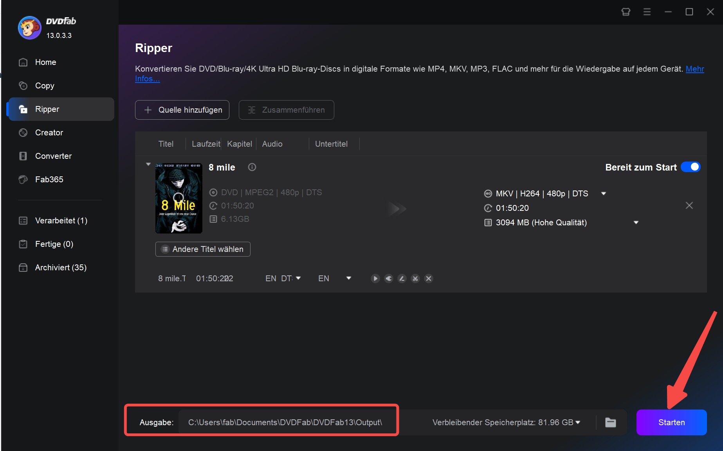This screenshot has width=723, height=451.
Task: Click source info DVD MPEG2 480p DTS
Action: pyautogui.click(x=271, y=192)
